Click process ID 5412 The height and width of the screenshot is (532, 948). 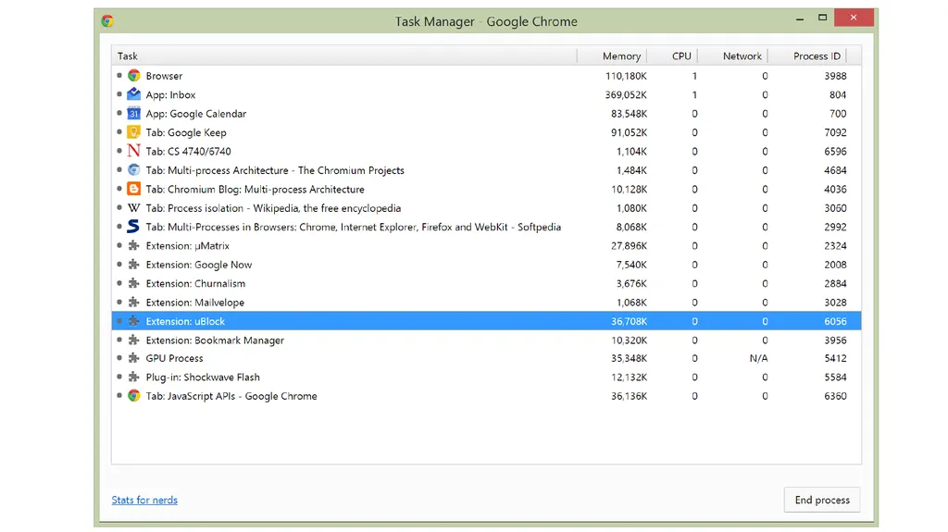(835, 358)
